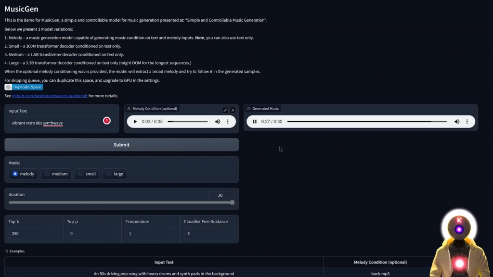The height and width of the screenshot is (277, 493).
Task: Click the 0:03 / 0:35 time readout
Action: 152,122
